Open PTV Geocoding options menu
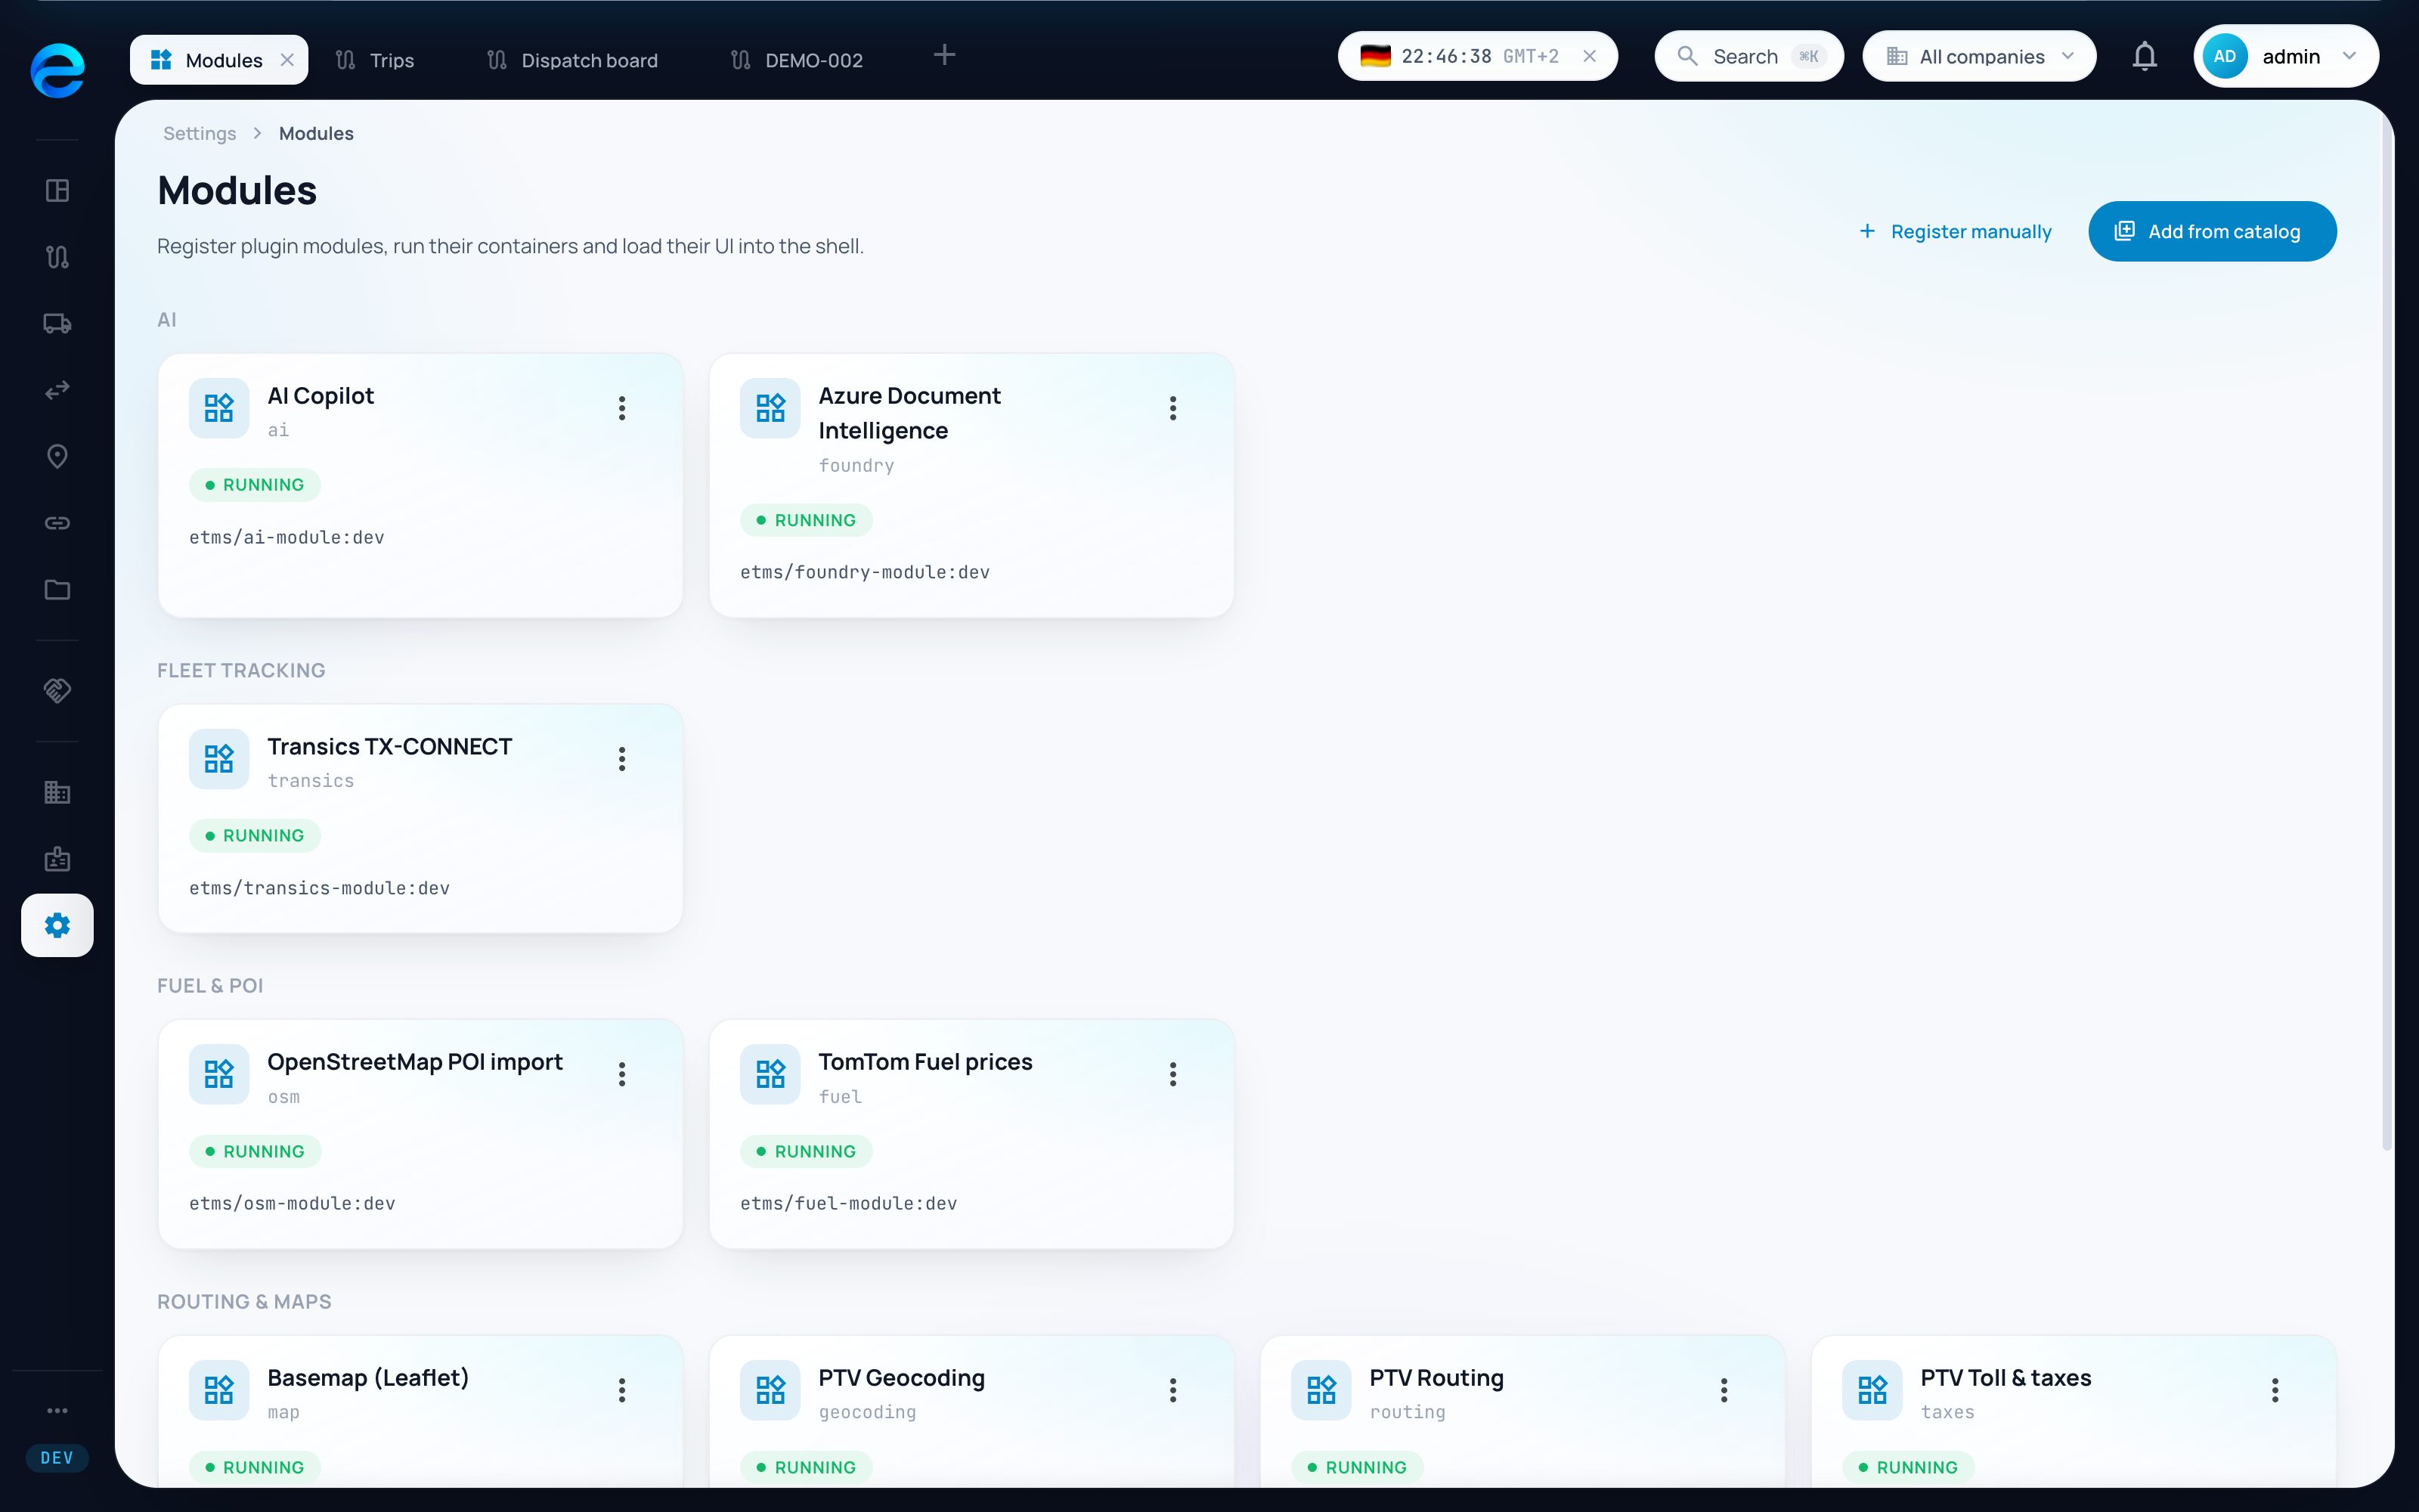 [1172, 1390]
